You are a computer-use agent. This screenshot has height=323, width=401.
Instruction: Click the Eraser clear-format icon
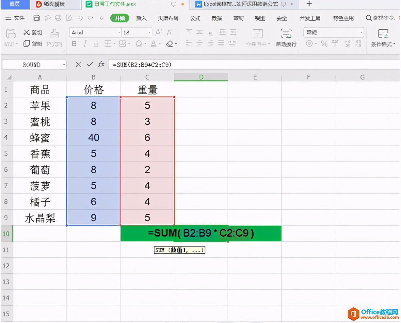[169, 43]
